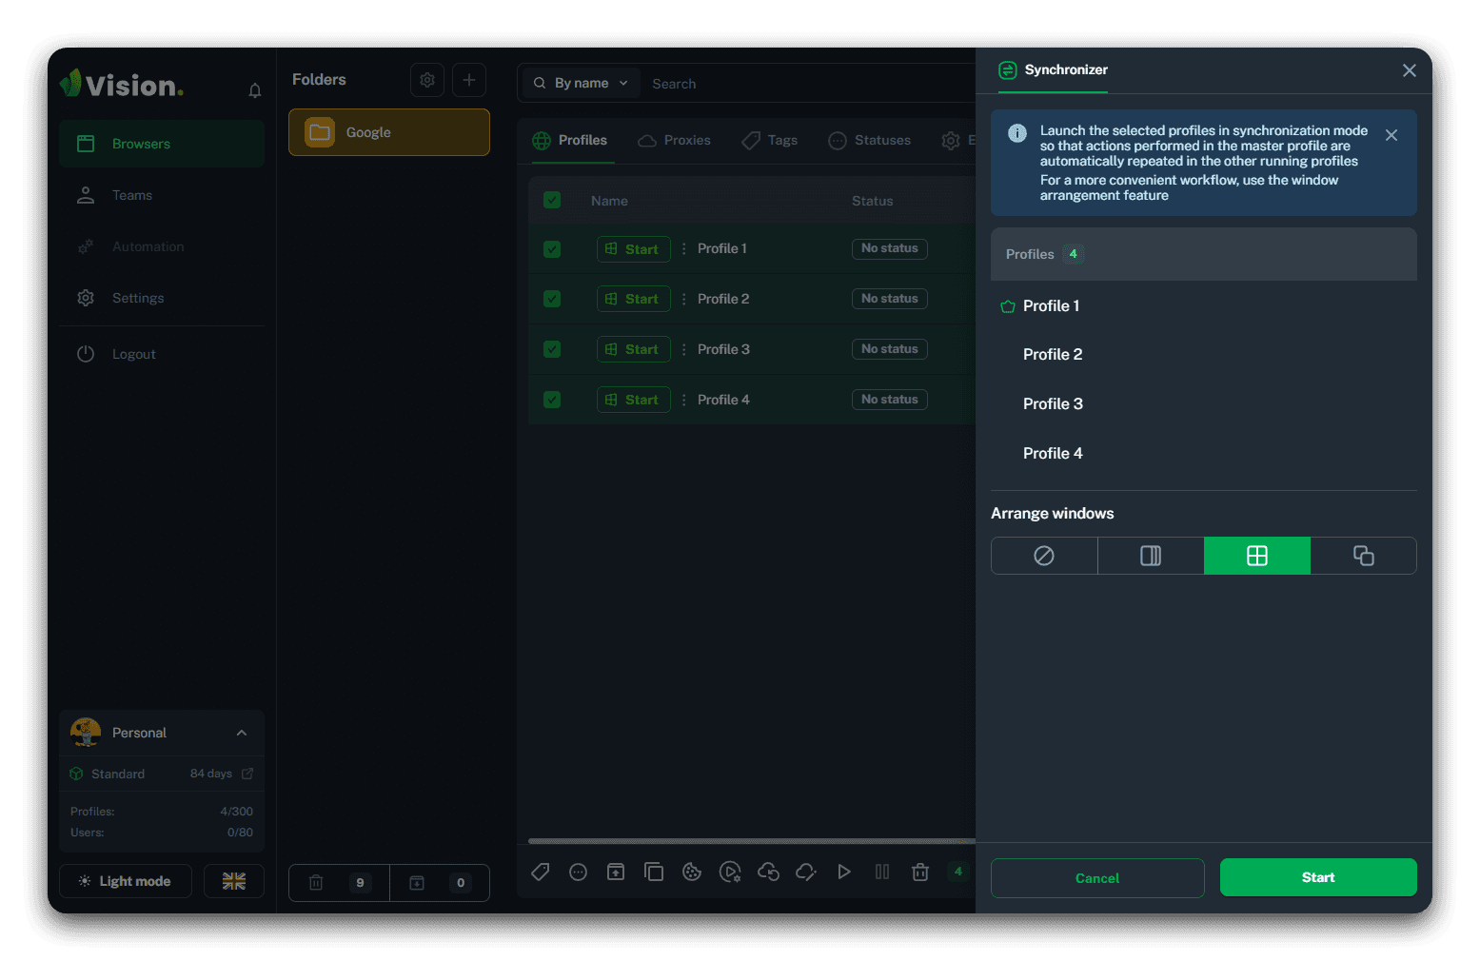The width and height of the screenshot is (1480, 961).
Task: Collapse the Personal workspace panel
Action: (242, 733)
